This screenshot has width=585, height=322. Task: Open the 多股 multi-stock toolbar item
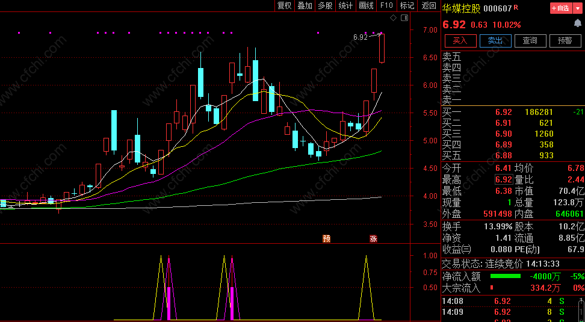click(326, 5)
